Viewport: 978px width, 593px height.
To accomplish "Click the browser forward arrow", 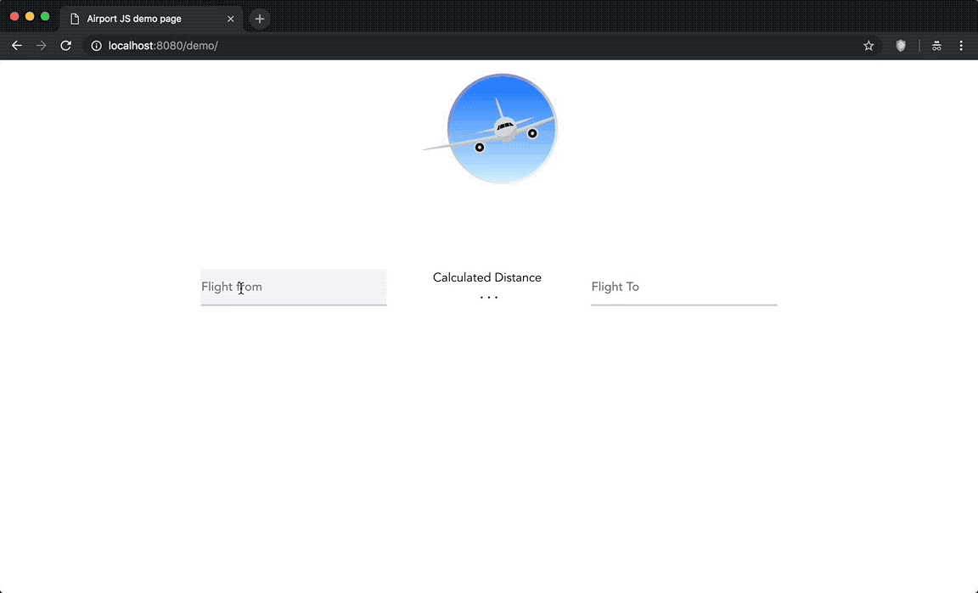I will coord(41,46).
